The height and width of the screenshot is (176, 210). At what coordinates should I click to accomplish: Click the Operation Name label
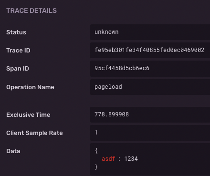pyautogui.click(x=30, y=87)
